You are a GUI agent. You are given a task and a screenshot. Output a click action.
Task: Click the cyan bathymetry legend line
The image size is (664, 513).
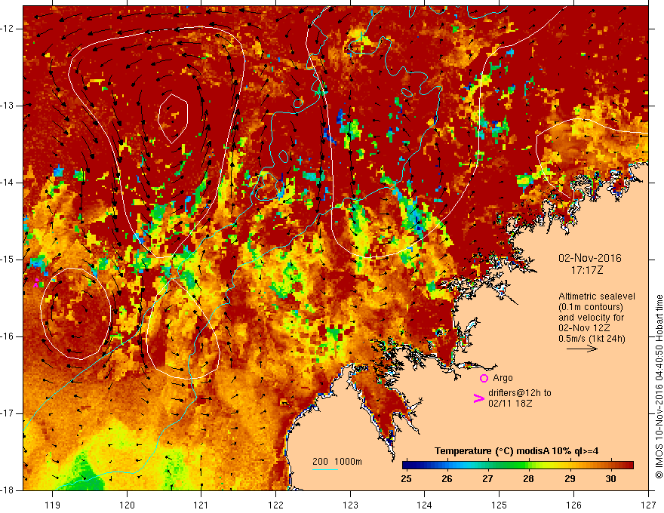point(325,469)
